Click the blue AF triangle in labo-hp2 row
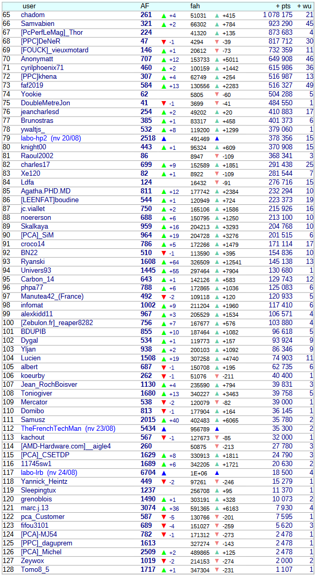 click(164, 139)
